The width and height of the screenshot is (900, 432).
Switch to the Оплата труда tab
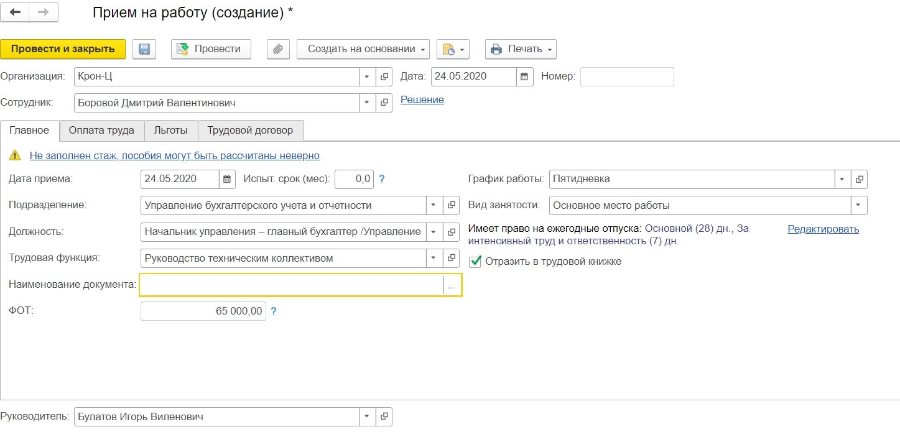point(101,131)
